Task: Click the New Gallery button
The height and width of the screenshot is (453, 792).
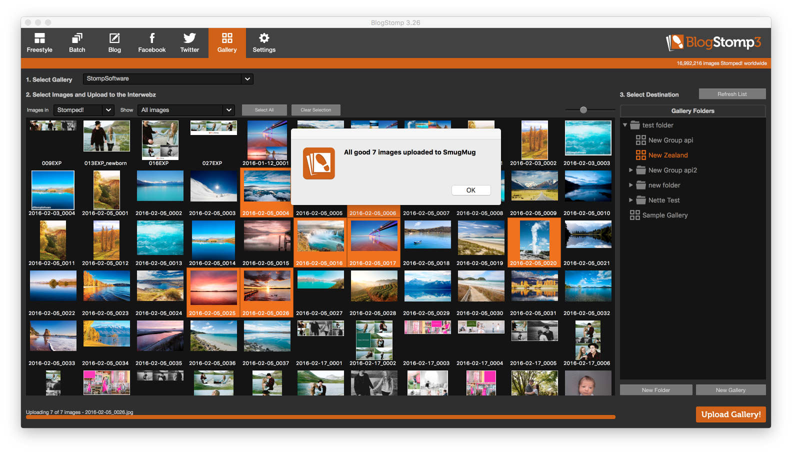Action: tap(730, 390)
